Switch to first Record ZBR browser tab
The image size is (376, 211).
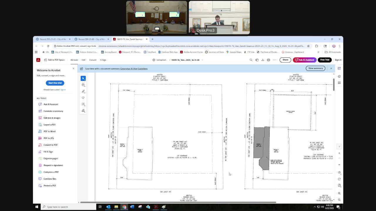click(53, 39)
